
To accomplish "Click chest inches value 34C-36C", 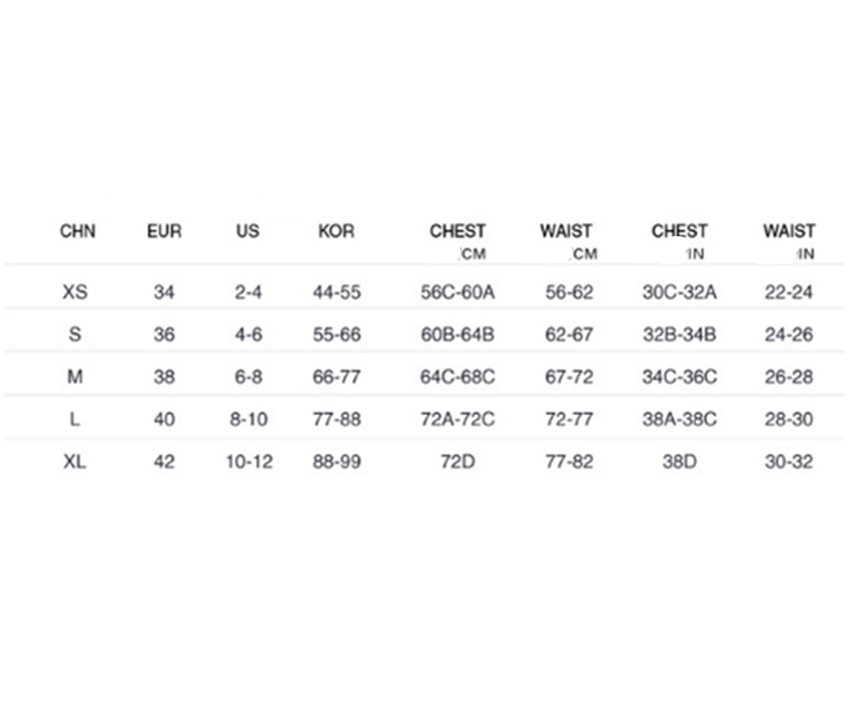I will [x=679, y=377].
